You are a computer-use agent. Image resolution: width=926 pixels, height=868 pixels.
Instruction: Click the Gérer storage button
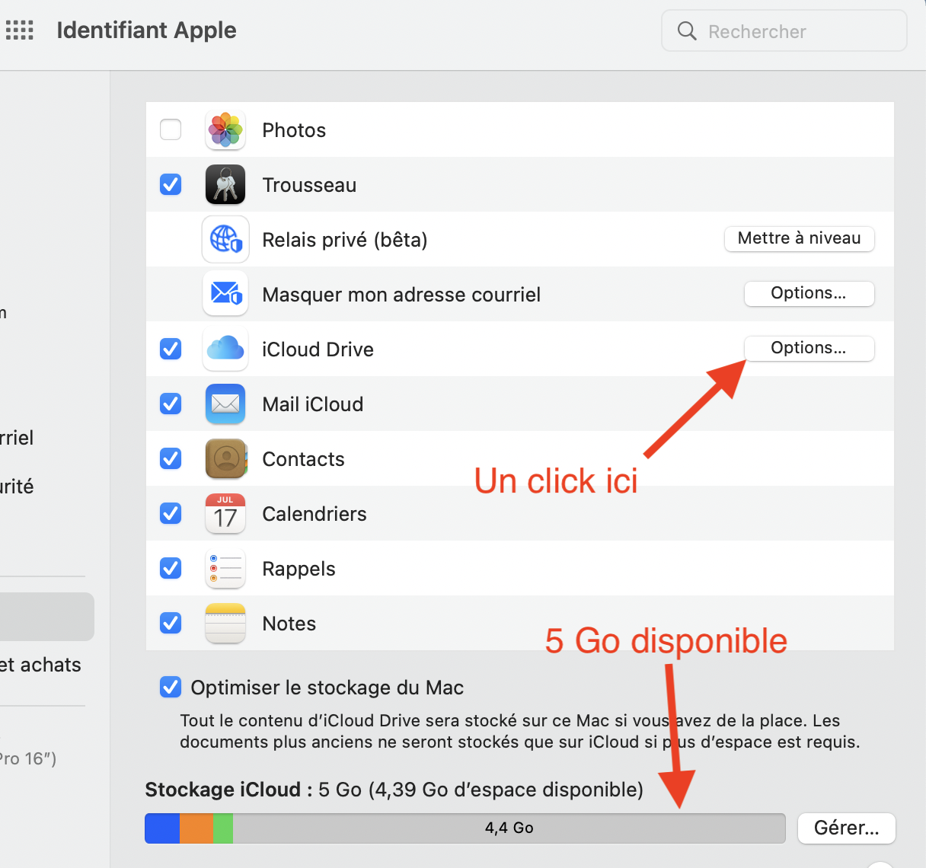[x=846, y=828]
